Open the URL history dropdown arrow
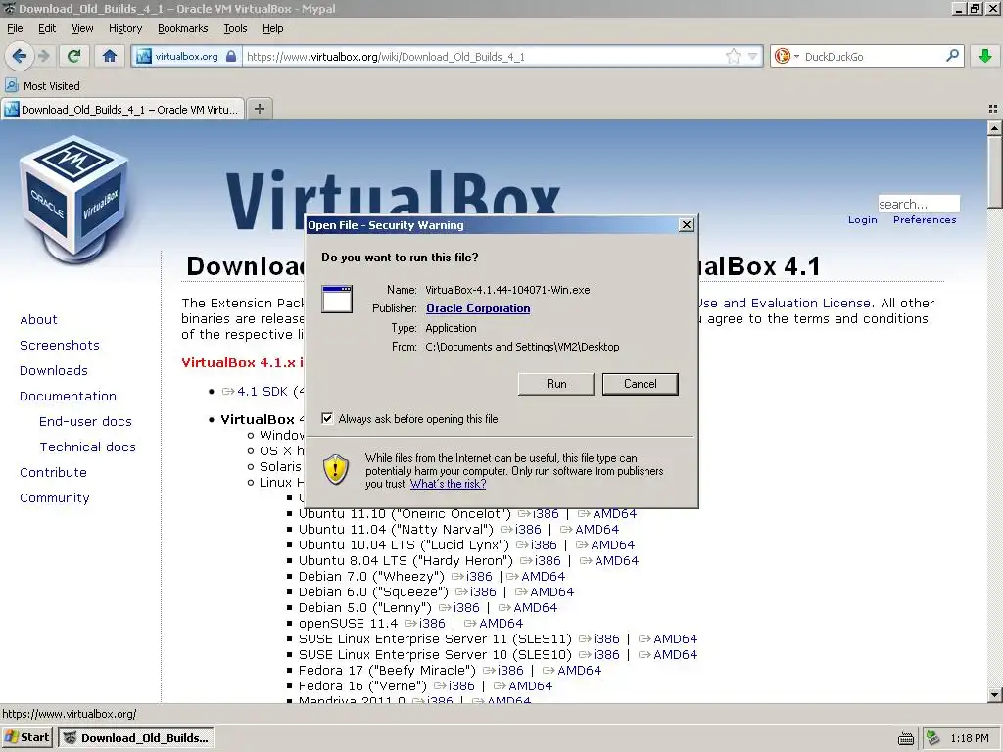 point(753,56)
